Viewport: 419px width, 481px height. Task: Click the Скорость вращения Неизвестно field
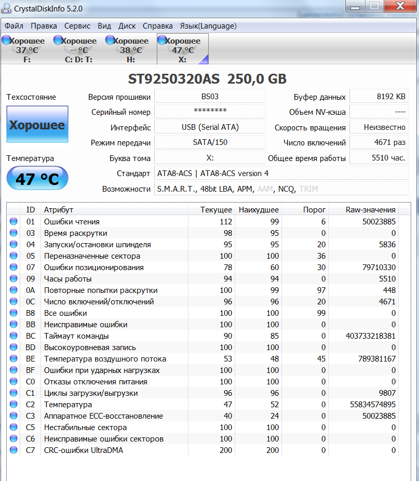tap(379, 127)
